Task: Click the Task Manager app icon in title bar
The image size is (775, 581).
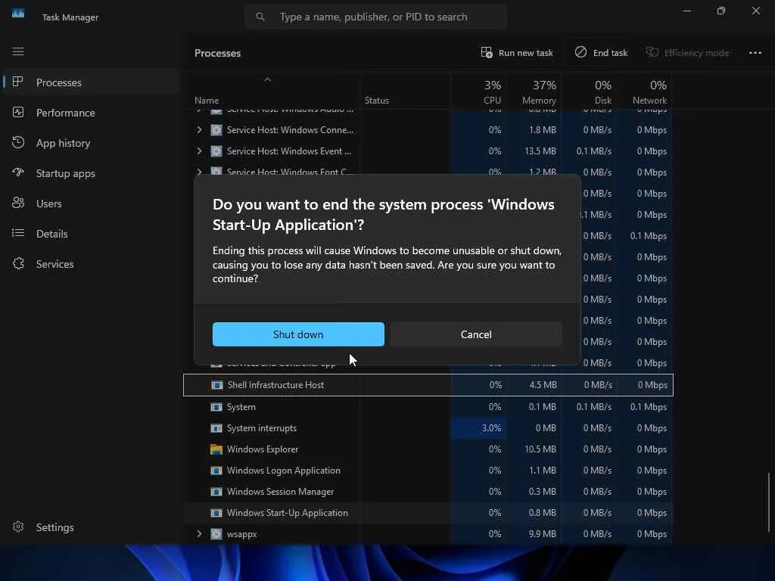Action: pos(18,14)
